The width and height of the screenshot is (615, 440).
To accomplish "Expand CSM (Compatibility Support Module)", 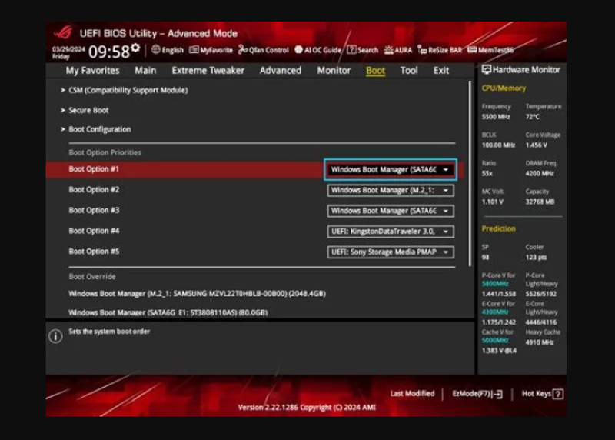I will pyautogui.click(x=128, y=90).
